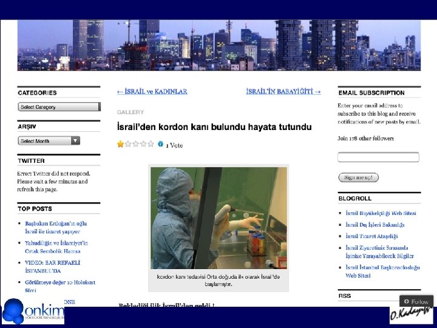The width and height of the screenshot is (437, 328).
Task: Click the city skyline header banner
Action: tap(218, 45)
